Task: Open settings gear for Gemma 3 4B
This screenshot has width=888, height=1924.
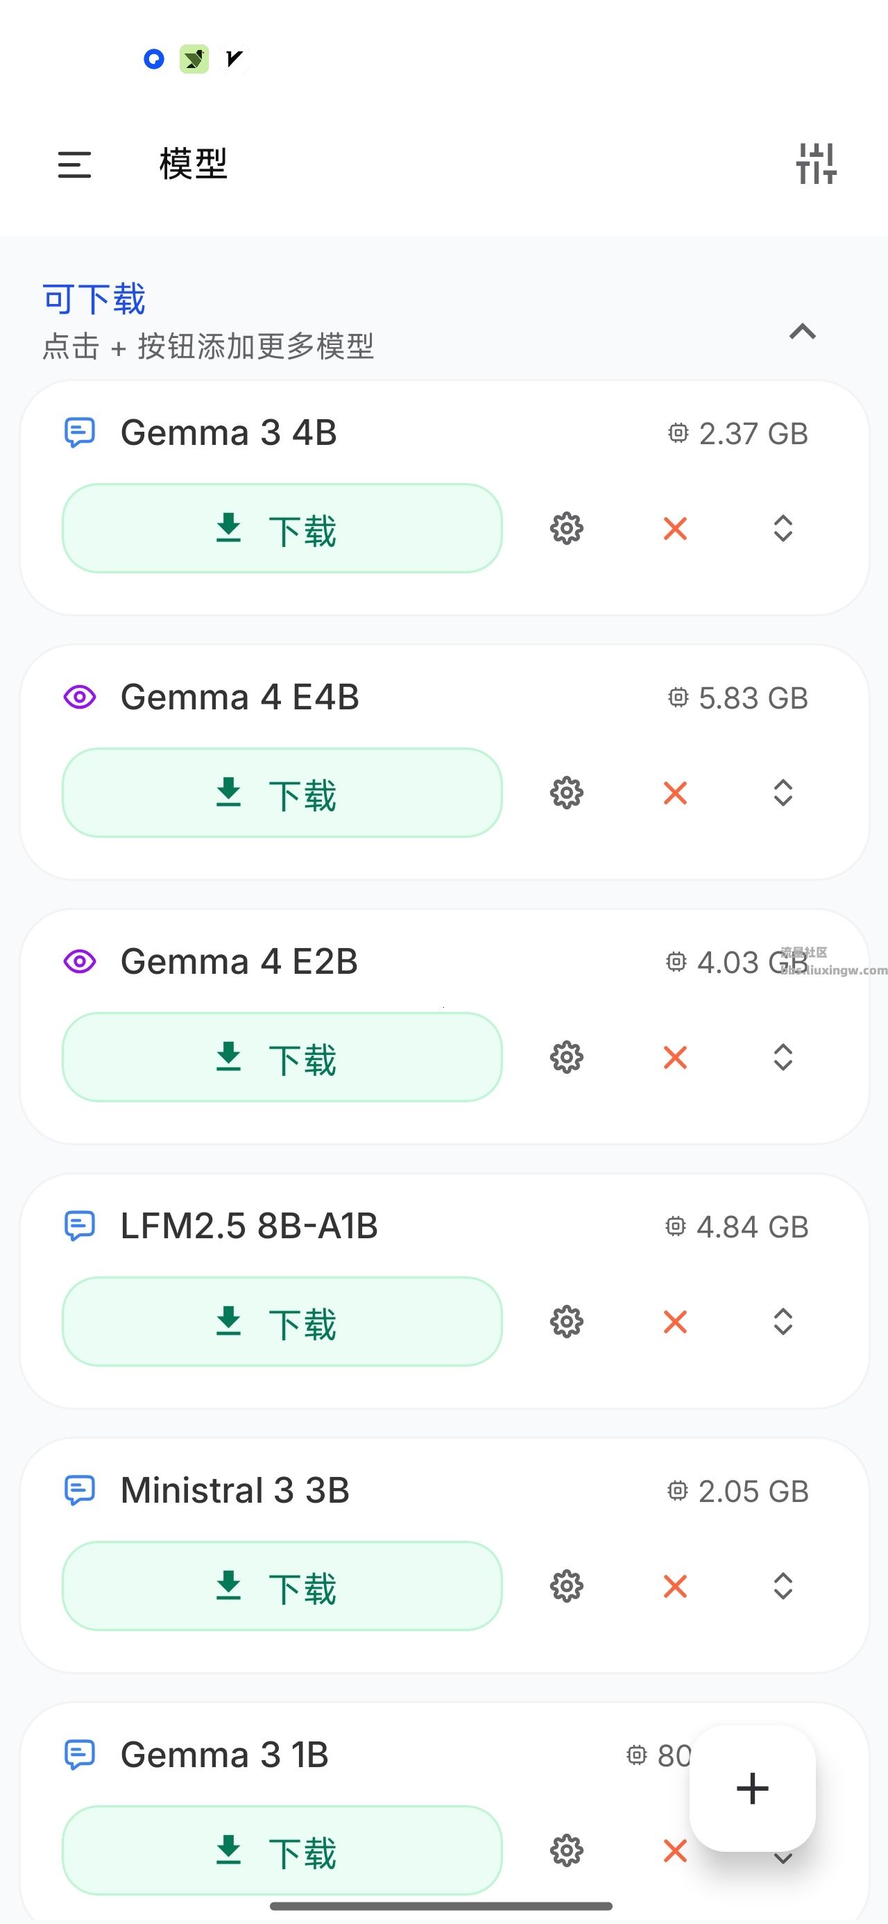Action: pos(567,529)
